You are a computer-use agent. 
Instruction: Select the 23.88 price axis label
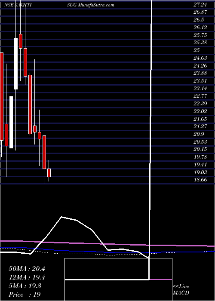click(200, 73)
